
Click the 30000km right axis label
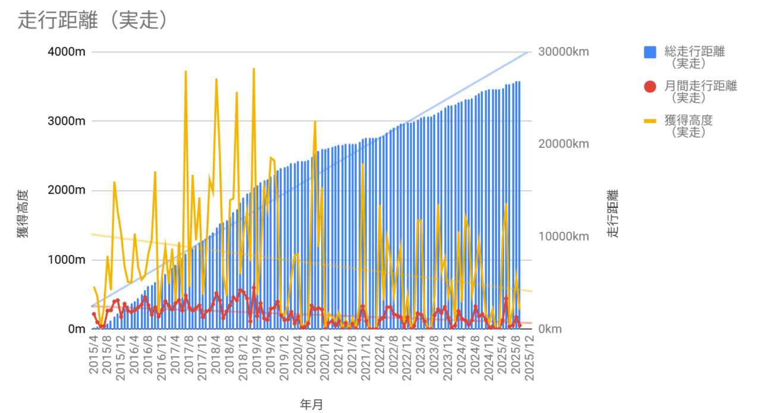[x=563, y=52]
